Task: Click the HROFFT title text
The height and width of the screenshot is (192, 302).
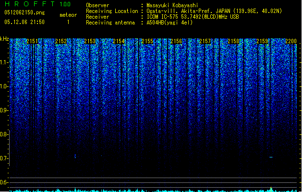Action: click(x=30, y=4)
